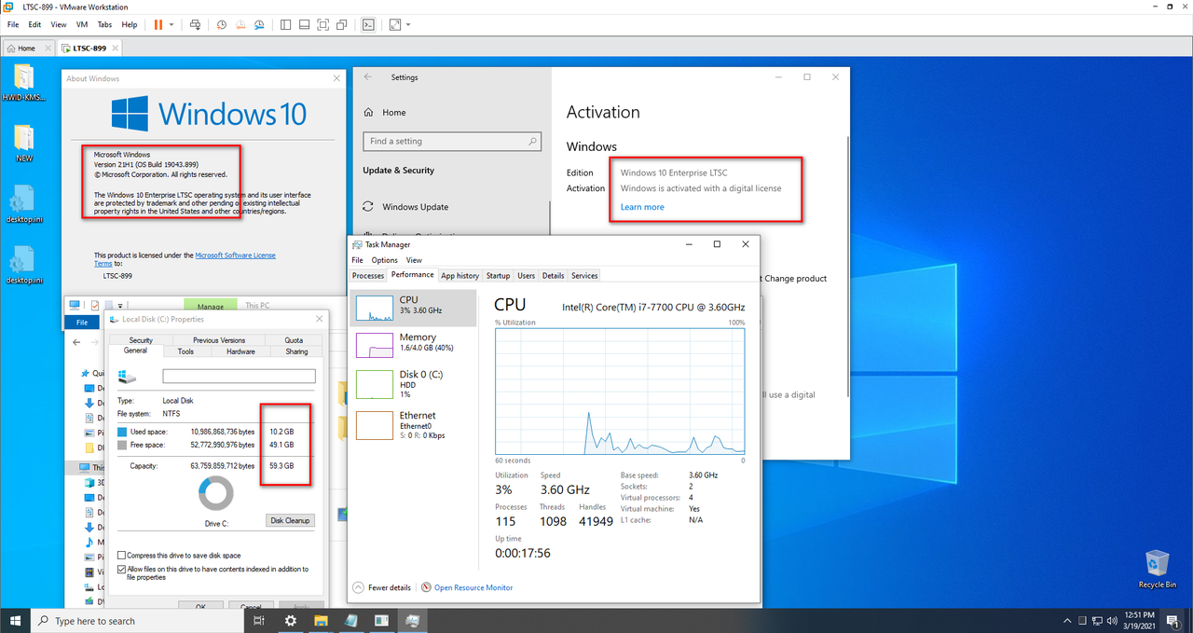Open the notification center icon
Screen dimensions: 1193x633
(x=1173, y=621)
